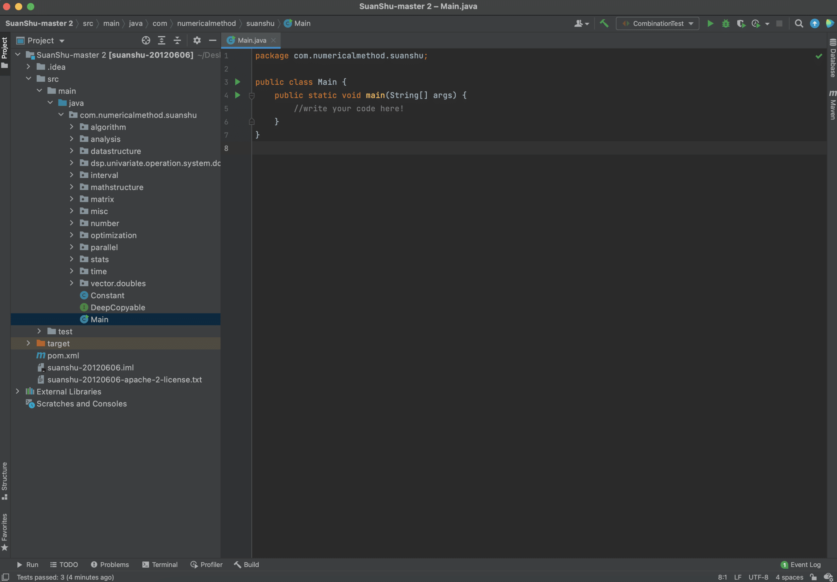Open the CombinationTest run configuration dropdown

[x=658, y=24]
